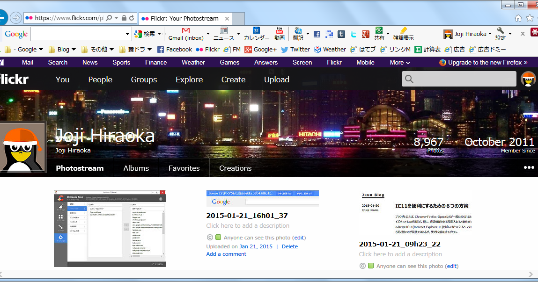Open the 韓ドラ bookmarks folder
538x282 pixels.
point(135,50)
